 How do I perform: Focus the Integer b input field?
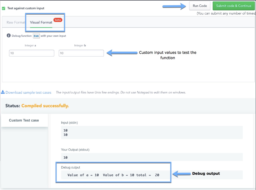pyautogui.click(x=81, y=53)
